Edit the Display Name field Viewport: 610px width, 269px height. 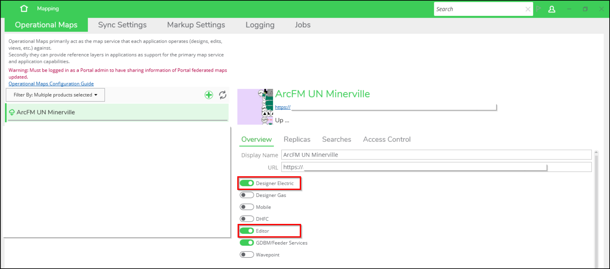[436, 155]
